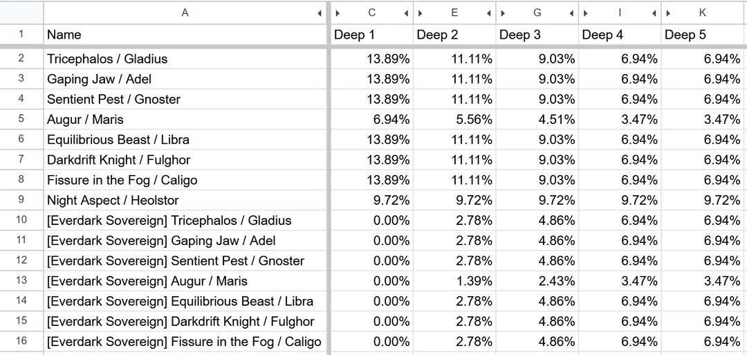This screenshot has width=747, height=355.
Task: Select row 16 by its row number
Action: pyautogui.click(x=21, y=341)
